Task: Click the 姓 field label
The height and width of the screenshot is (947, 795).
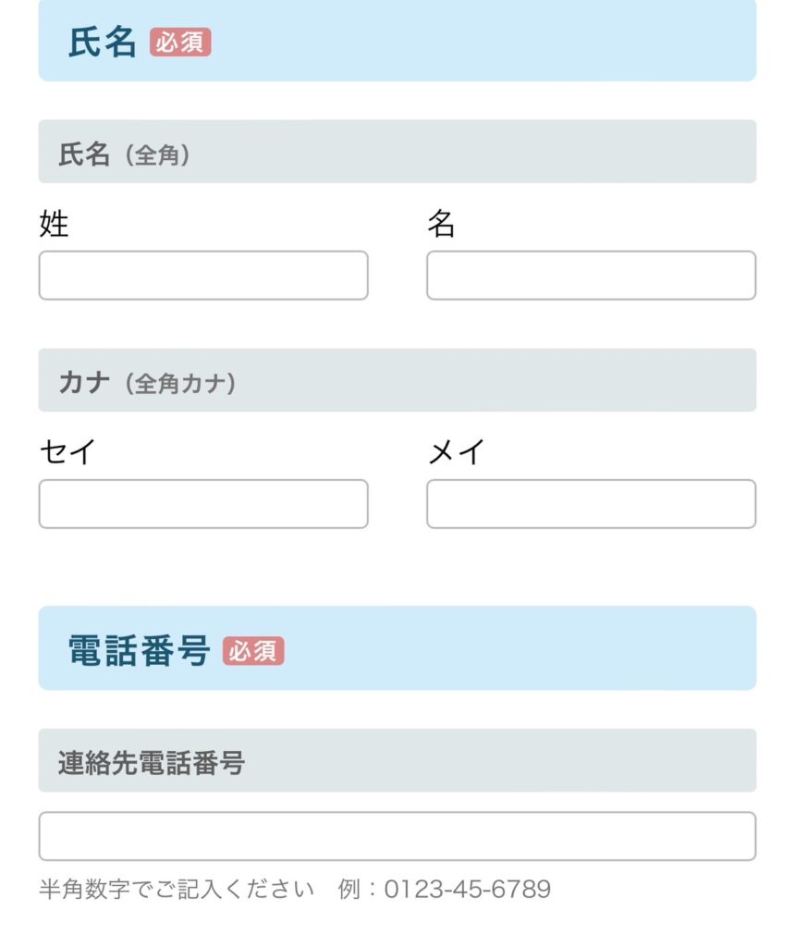Action: pyautogui.click(x=54, y=224)
